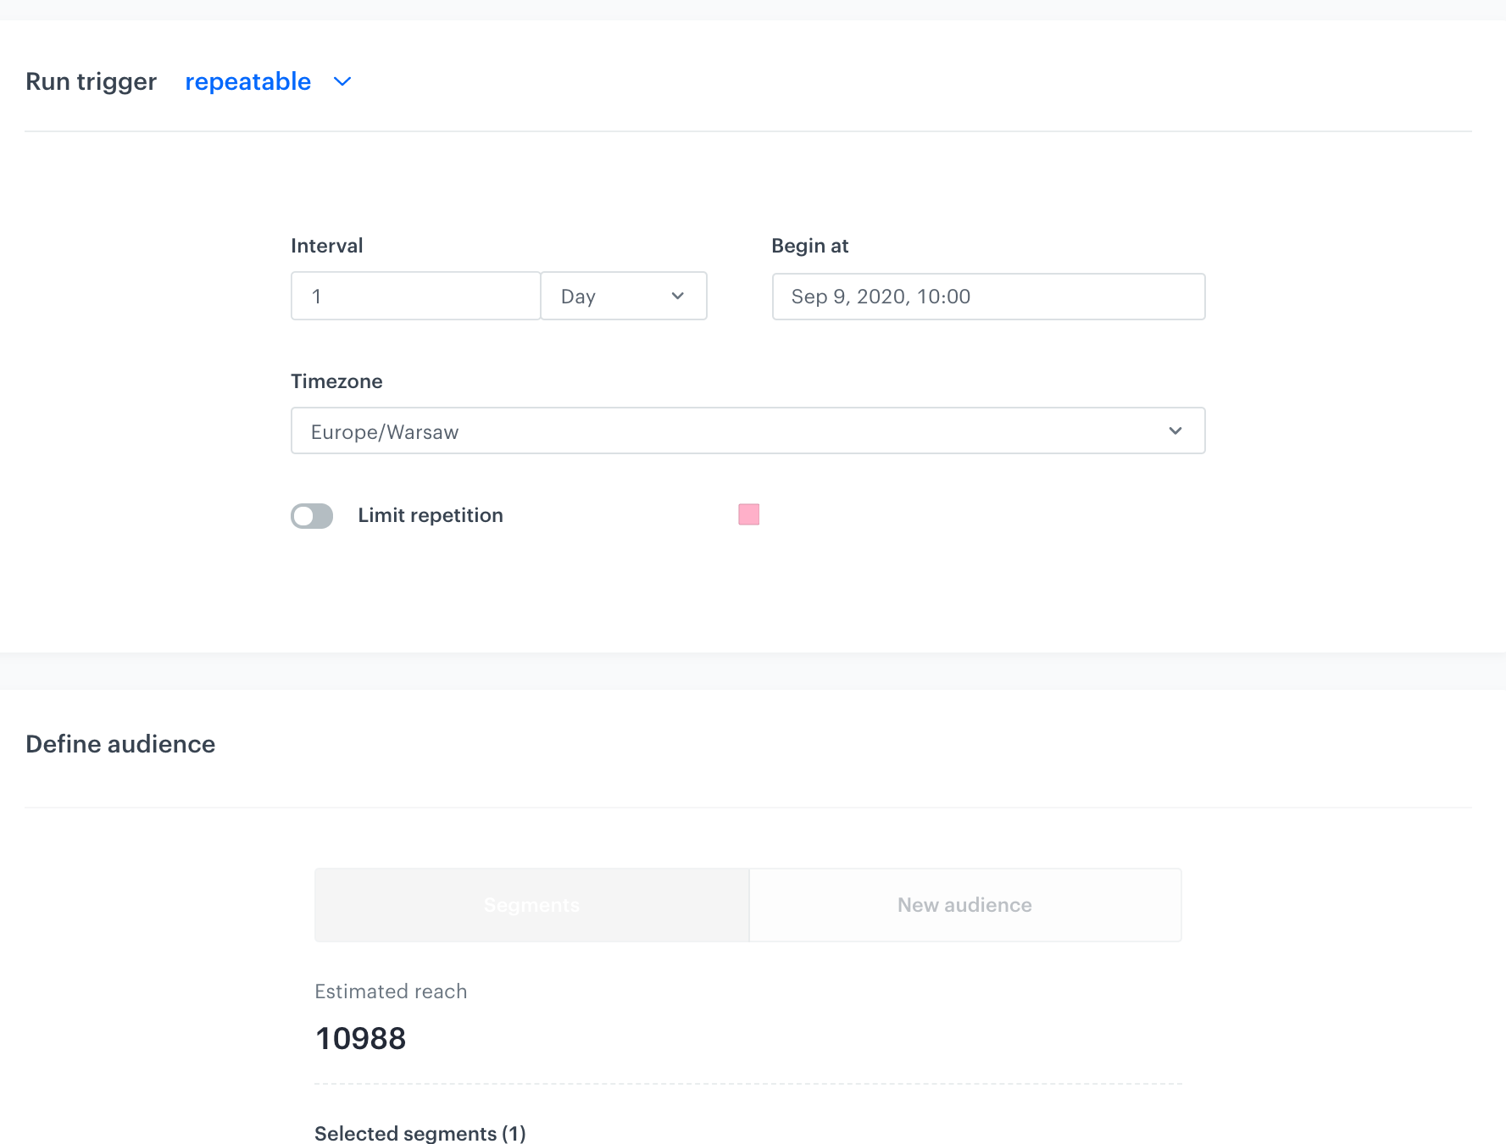Click the Europe/Warsaw timezone field
Viewport: 1506px width, 1144px height.
coord(747,430)
